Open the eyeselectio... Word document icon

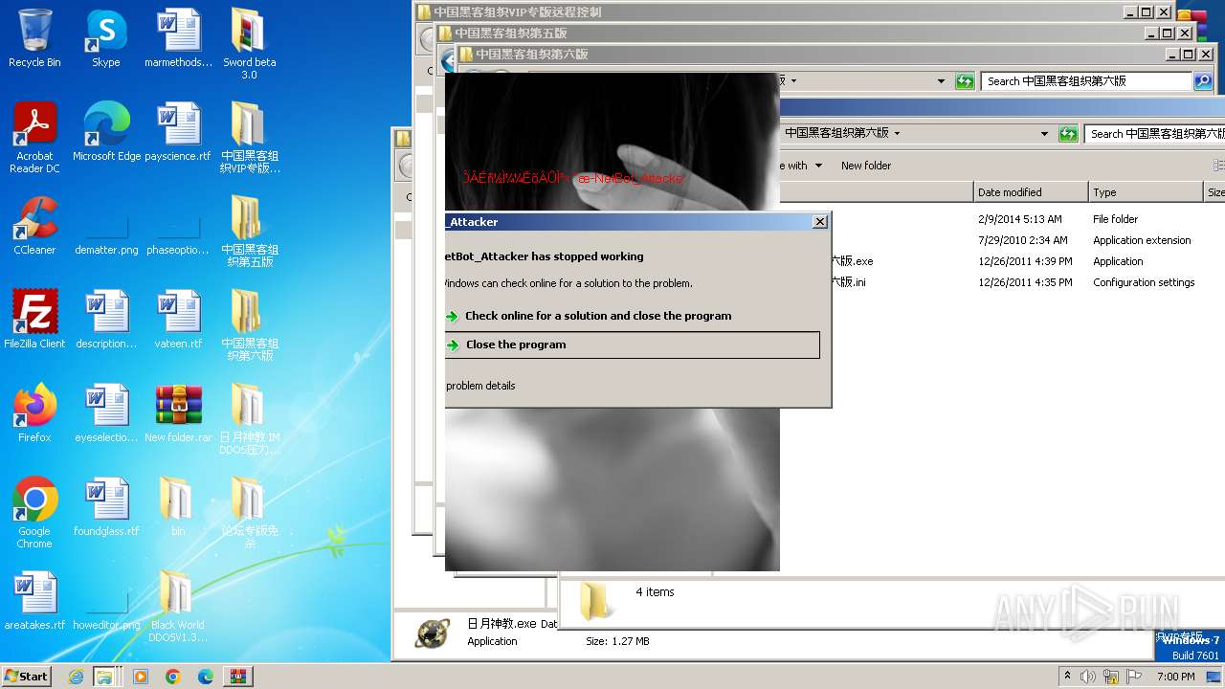tap(106, 413)
